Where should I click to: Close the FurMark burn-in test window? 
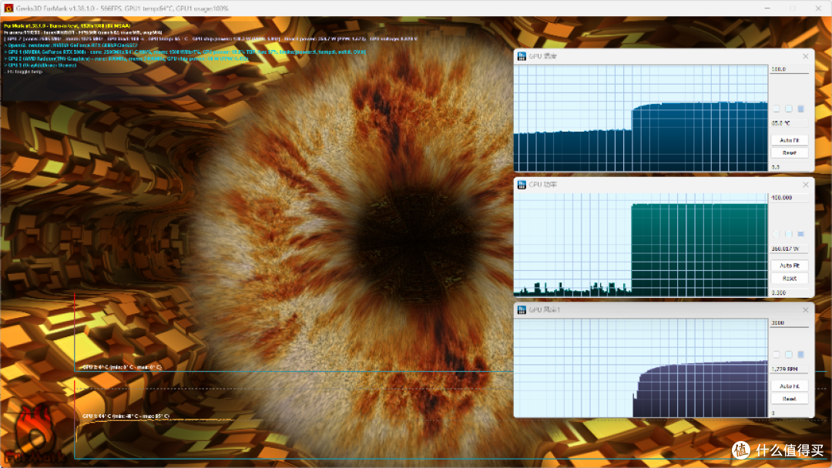click(818, 8)
